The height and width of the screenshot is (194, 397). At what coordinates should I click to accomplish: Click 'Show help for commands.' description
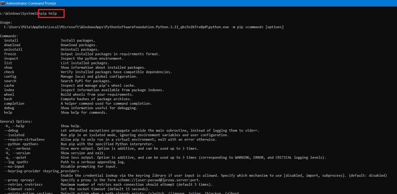pos(84,112)
